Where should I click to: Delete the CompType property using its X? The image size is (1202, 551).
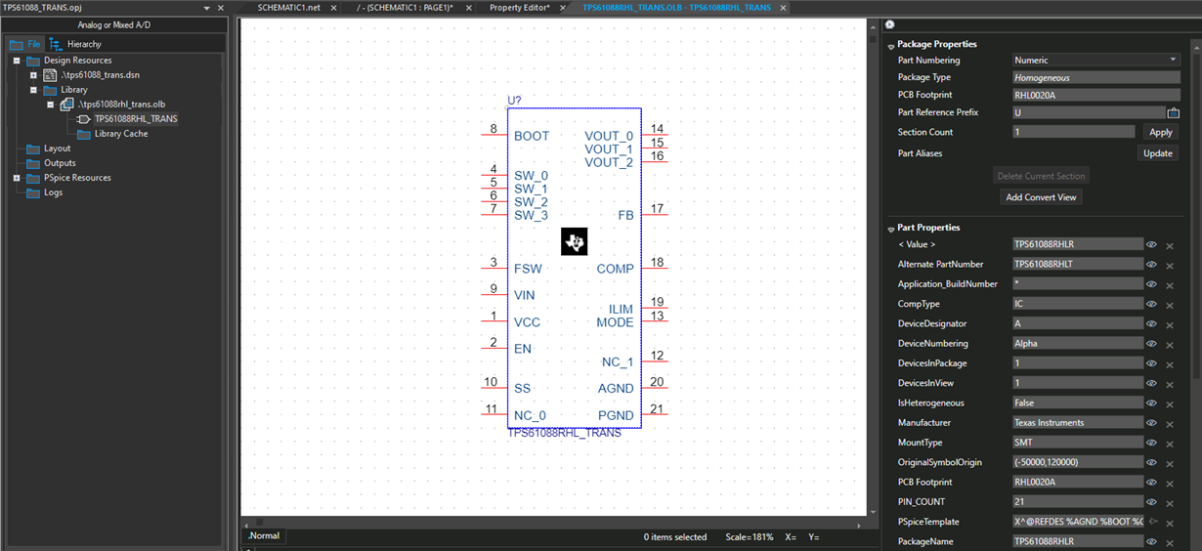(x=1170, y=304)
